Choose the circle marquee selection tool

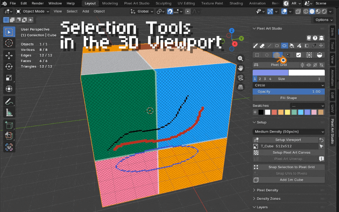point(267,55)
